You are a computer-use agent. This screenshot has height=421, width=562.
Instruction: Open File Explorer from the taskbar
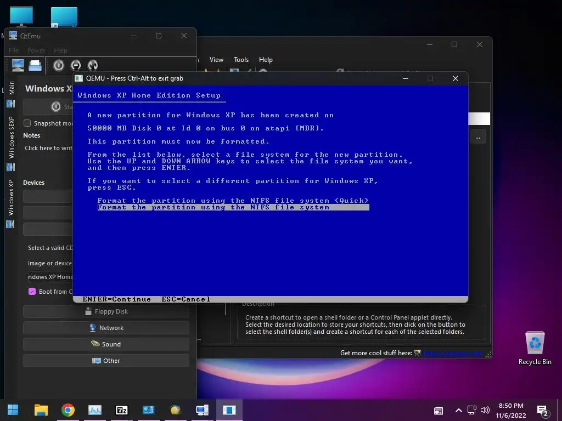41,410
